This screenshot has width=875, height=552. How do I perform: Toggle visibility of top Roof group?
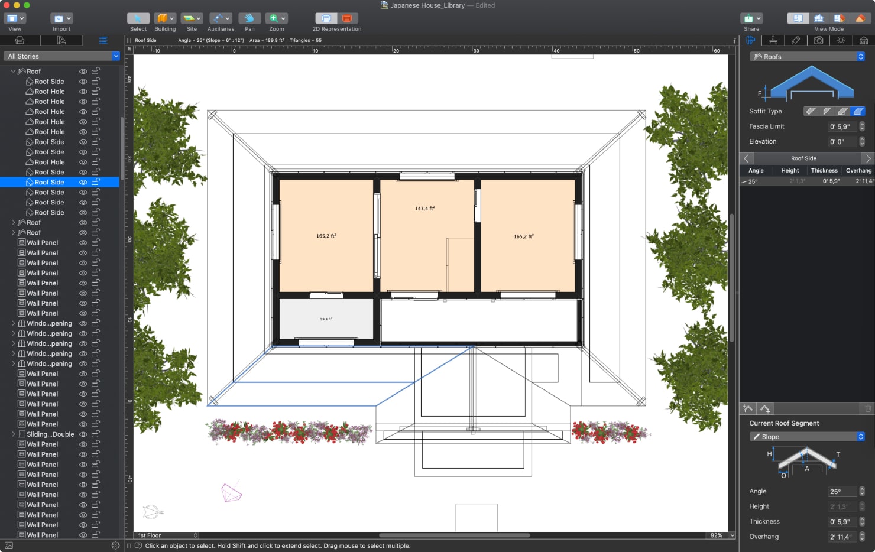click(x=83, y=72)
